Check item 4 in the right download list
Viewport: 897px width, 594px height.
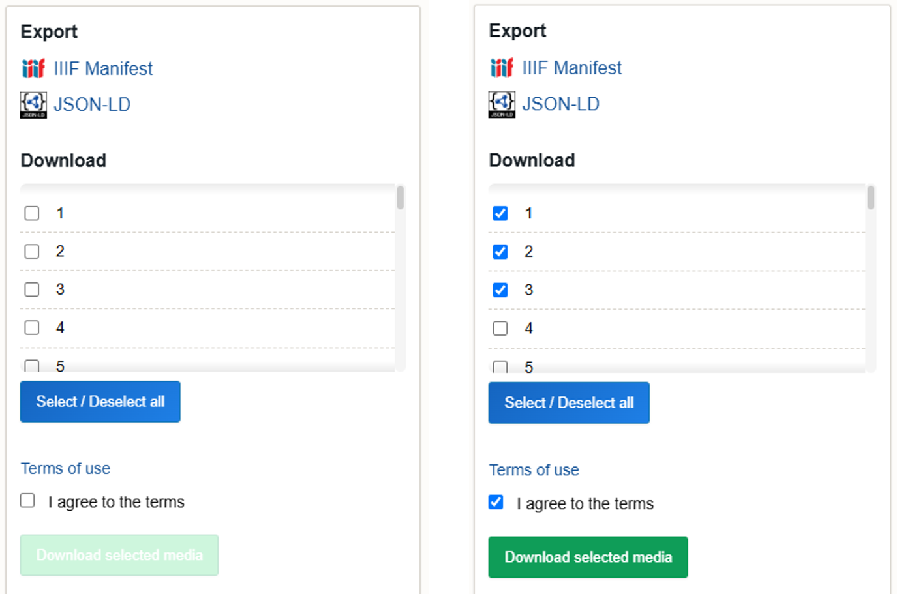(500, 328)
